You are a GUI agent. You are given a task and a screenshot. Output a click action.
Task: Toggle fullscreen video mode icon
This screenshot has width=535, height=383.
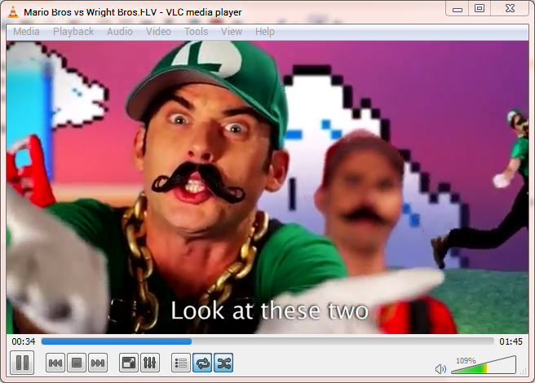[129, 363]
